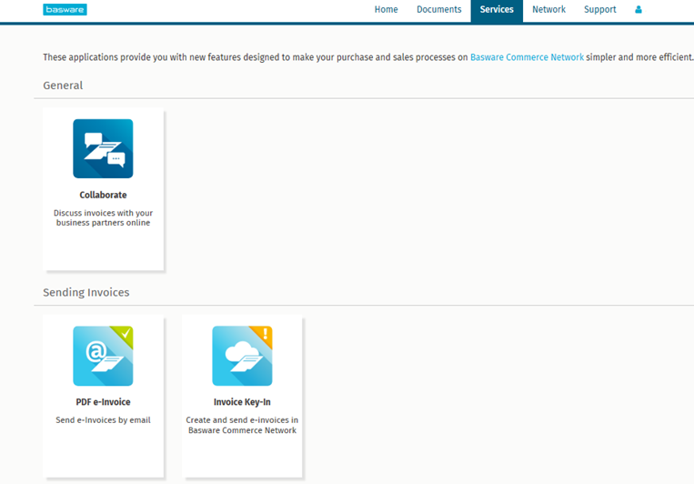Open the Support menu item
This screenshot has width=694, height=484.
[x=599, y=9]
